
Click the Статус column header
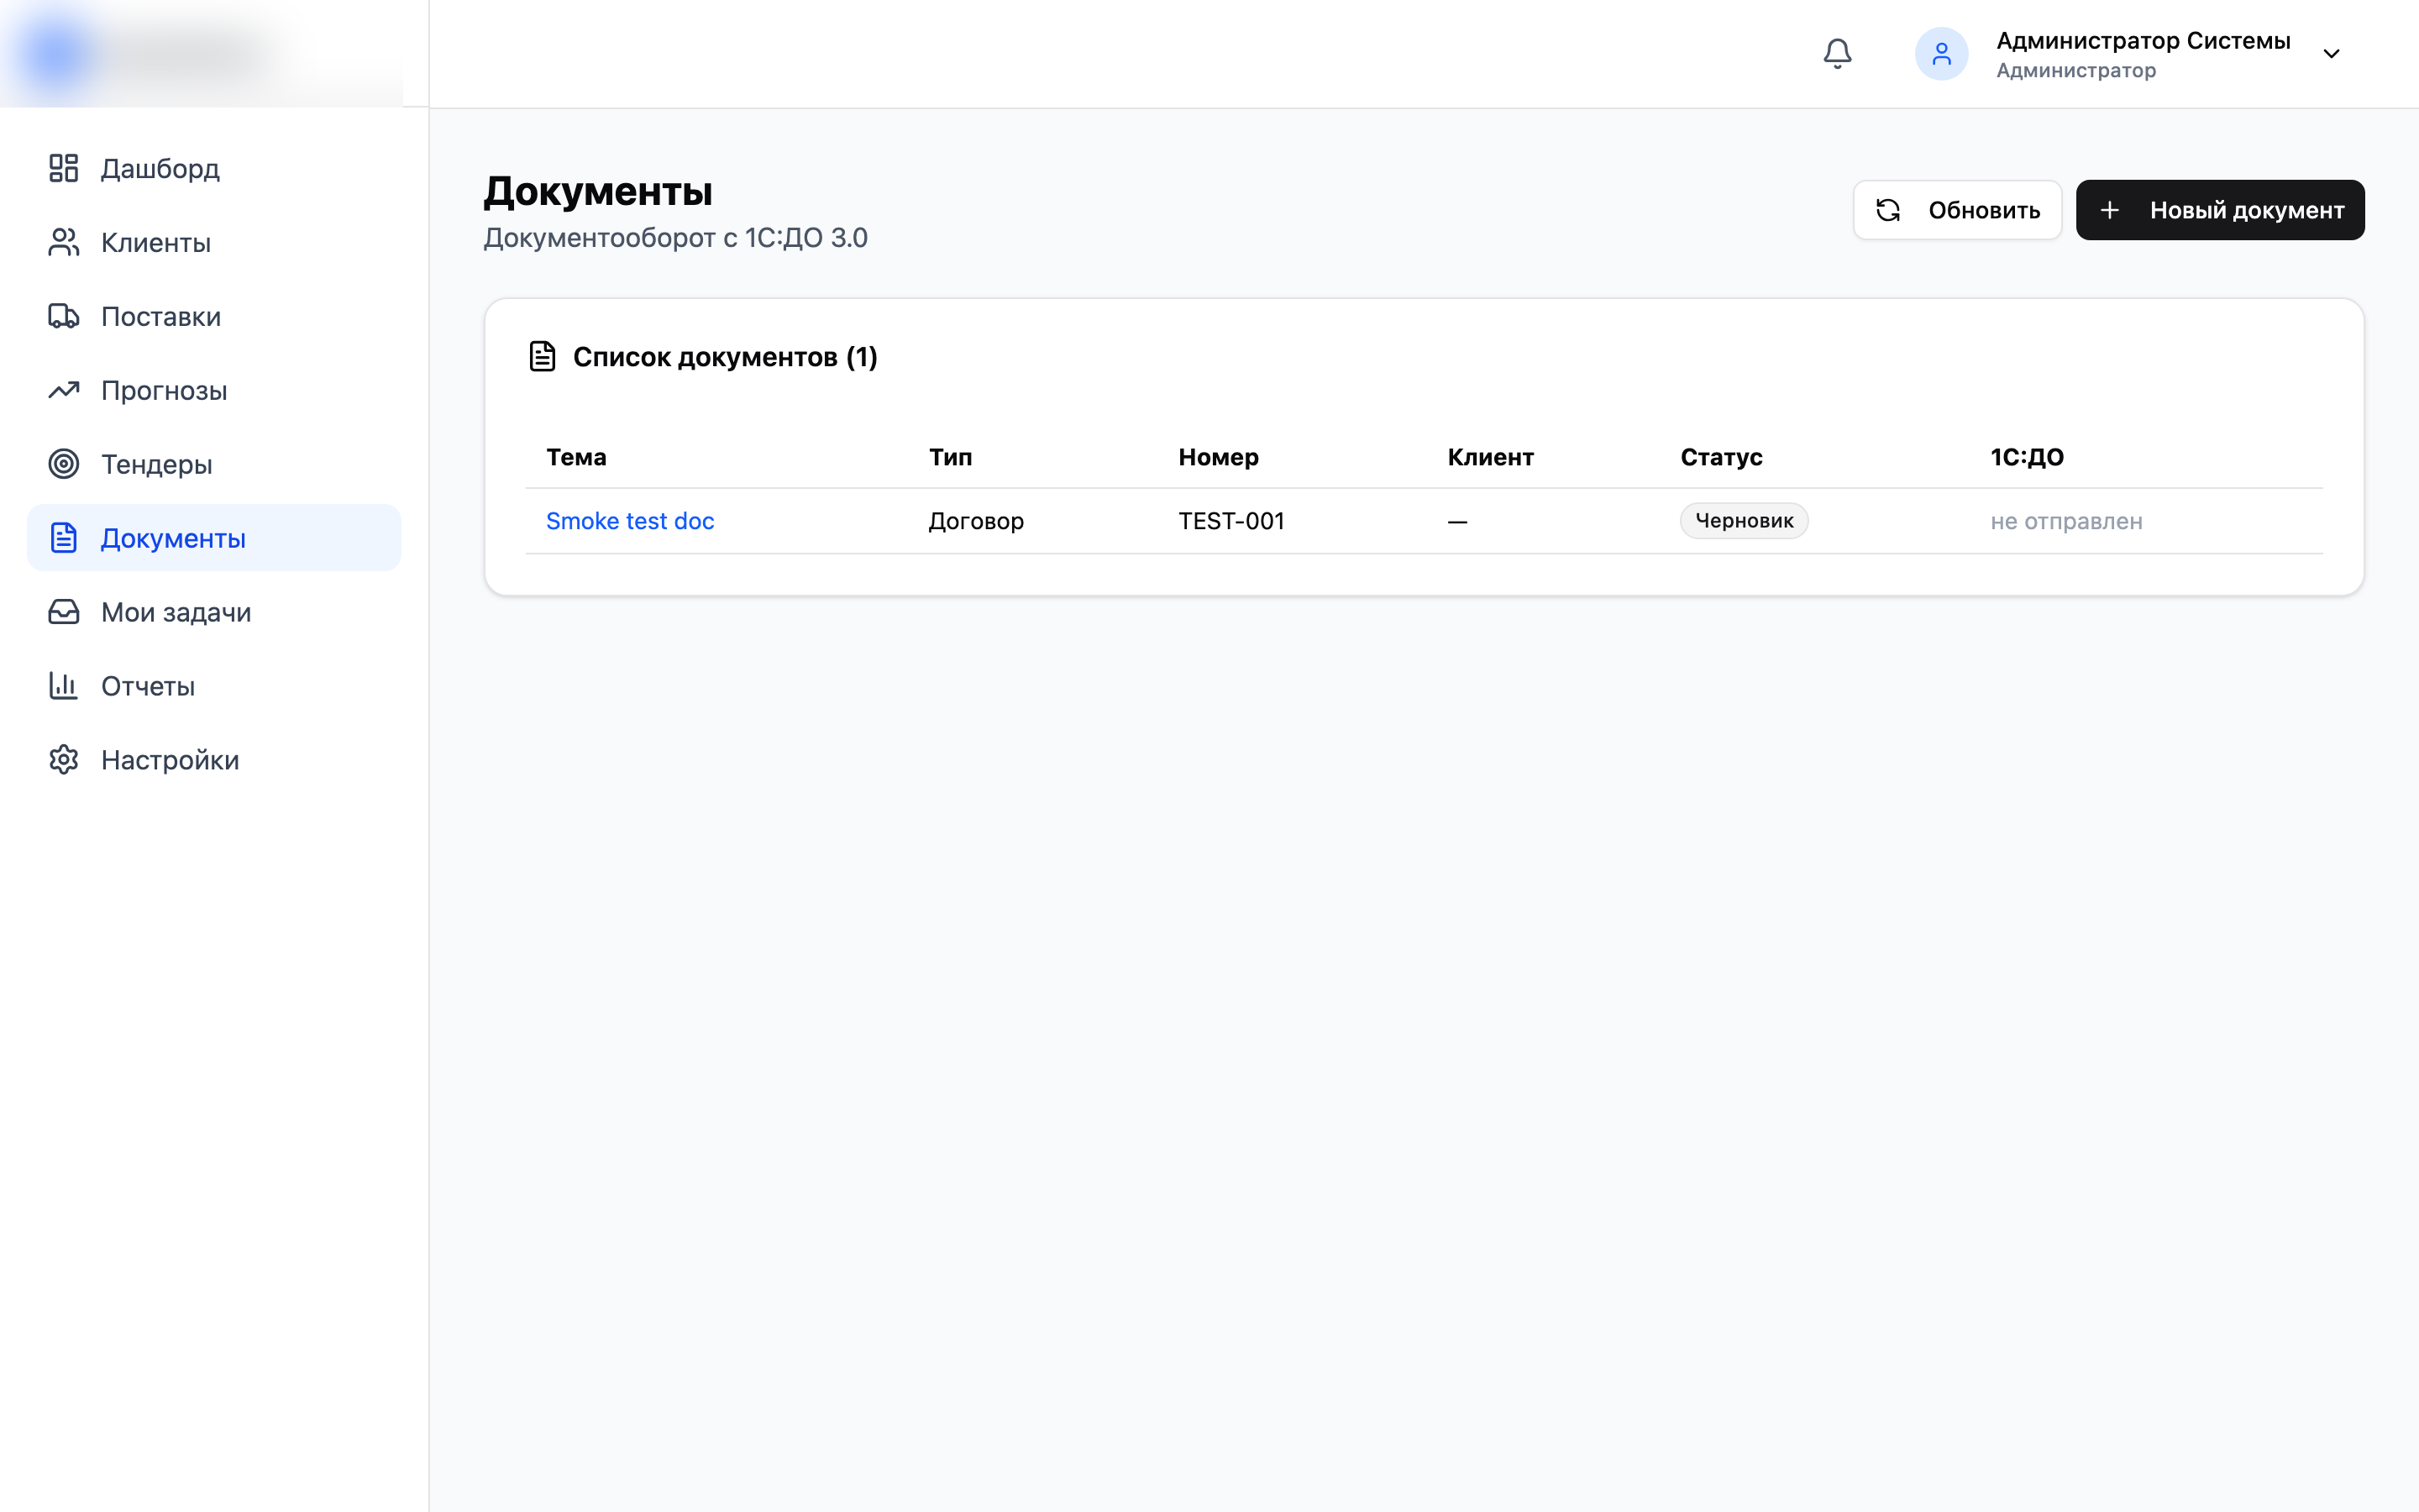1721,457
